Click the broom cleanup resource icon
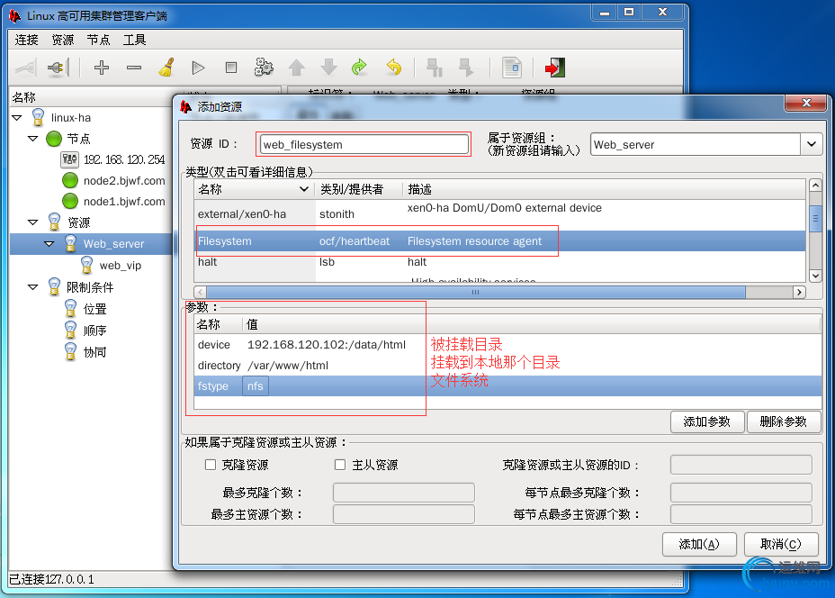Screen dimensions: 835x598 [166, 68]
